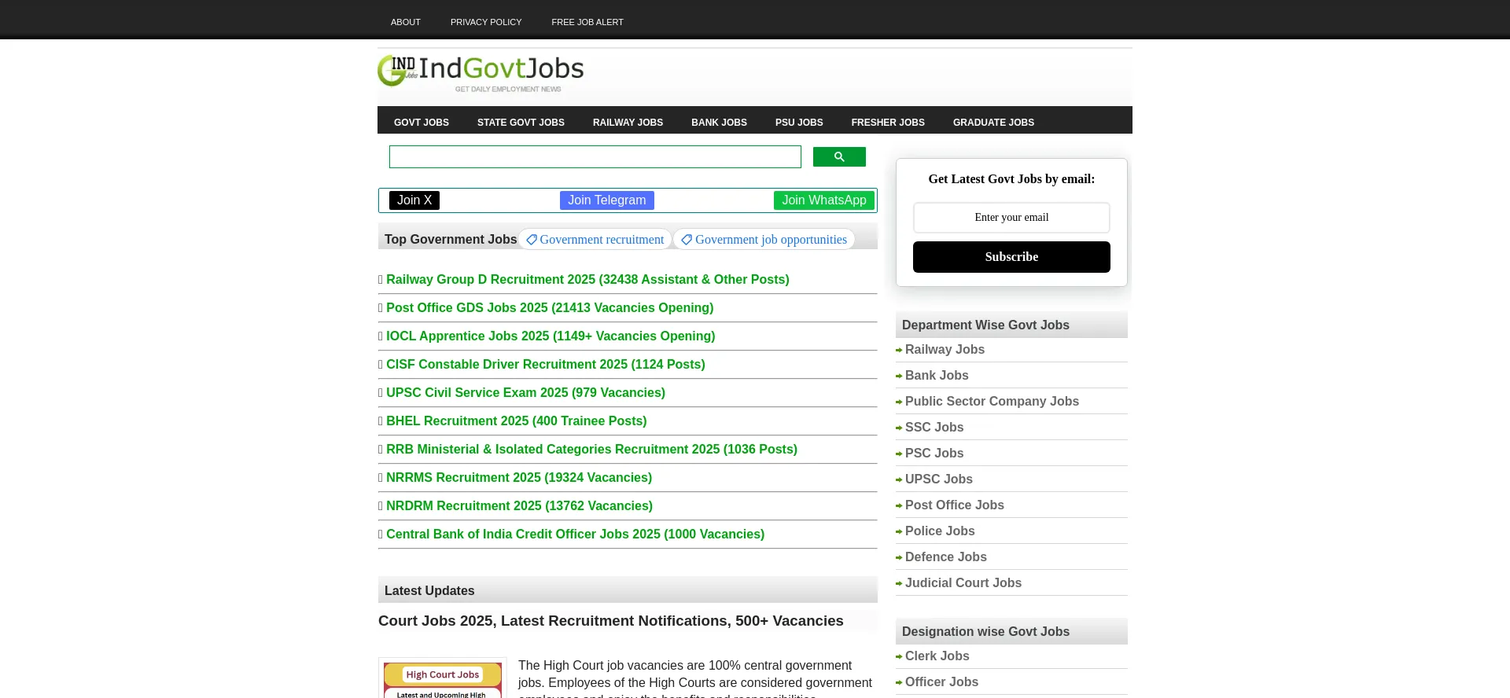This screenshot has height=698, width=1510.
Task: Open PSC Jobs sidebar link
Action: tap(934, 453)
